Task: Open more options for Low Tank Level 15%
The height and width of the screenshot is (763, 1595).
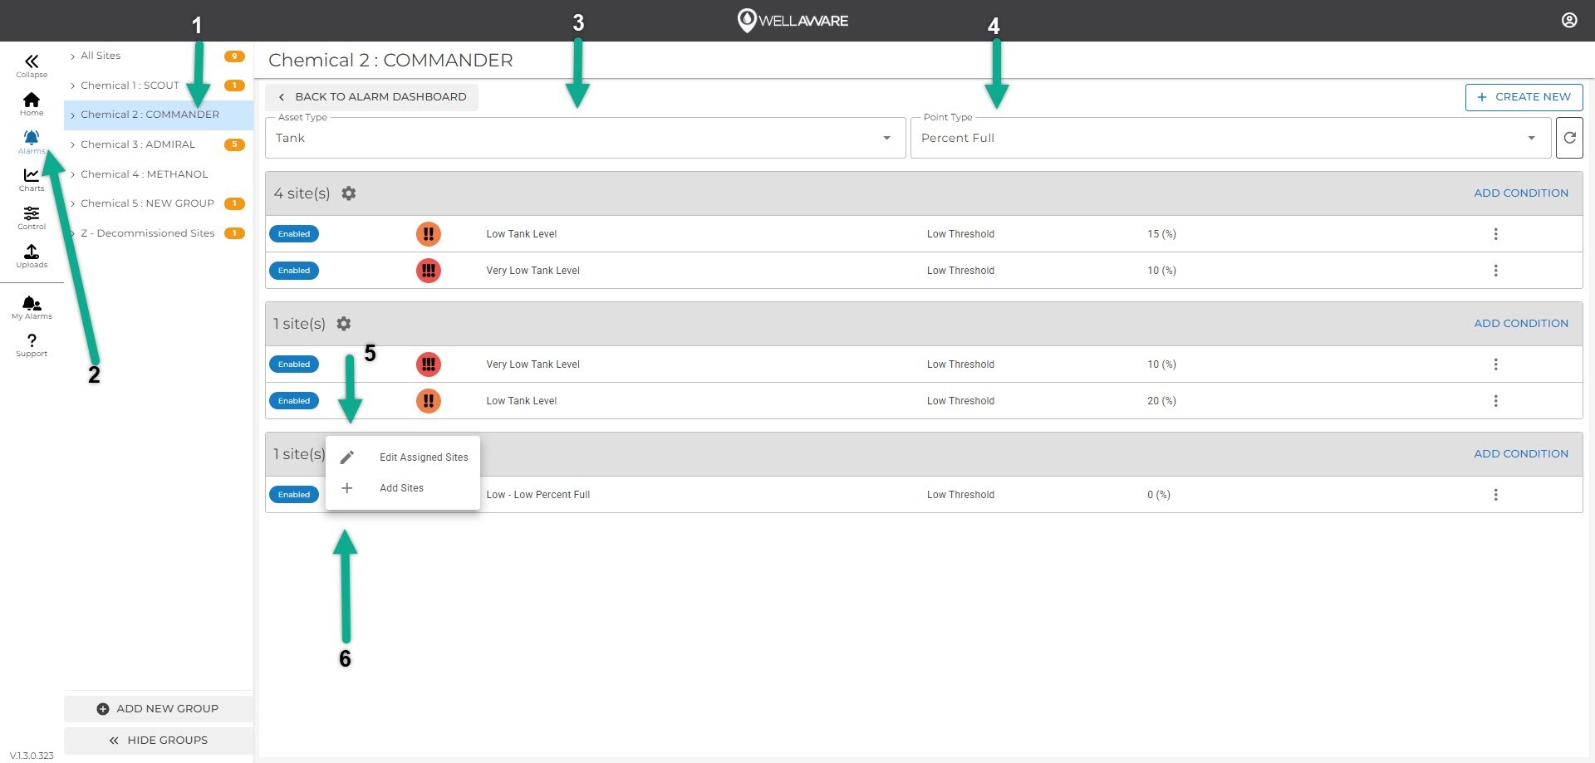Action: click(x=1495, y=234)
